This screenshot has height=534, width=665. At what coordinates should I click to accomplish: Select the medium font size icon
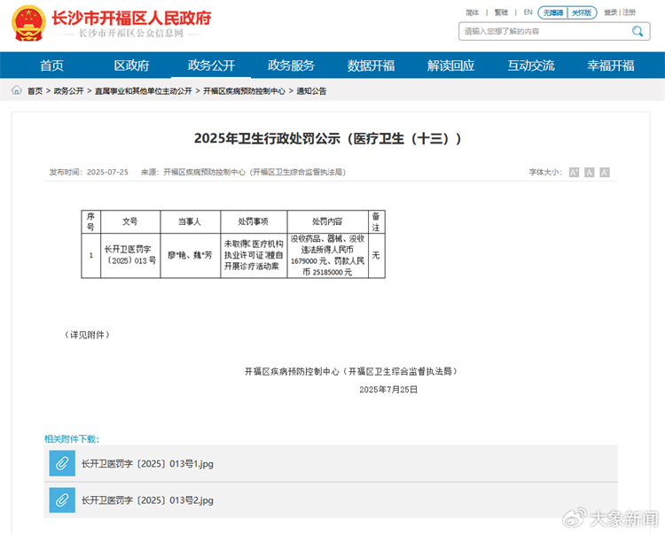click(589, 172)
